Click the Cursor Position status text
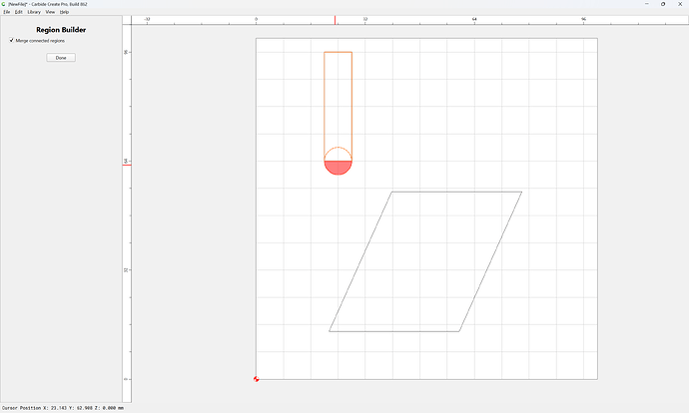Image resolution: width=689 pixels, height=413 pixels. [x=63, y=408]
